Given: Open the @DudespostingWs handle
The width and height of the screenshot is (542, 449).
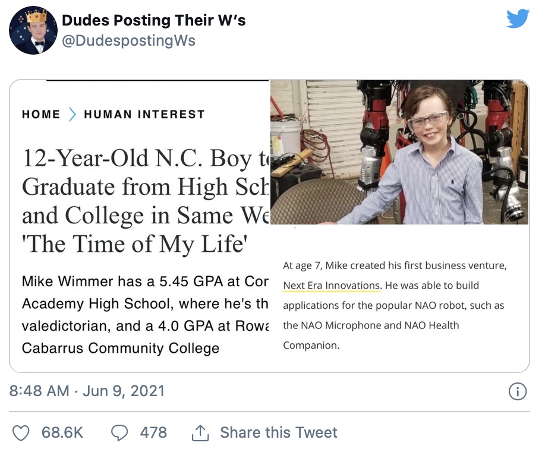Looking at the screenshot, I should (128, 40).
